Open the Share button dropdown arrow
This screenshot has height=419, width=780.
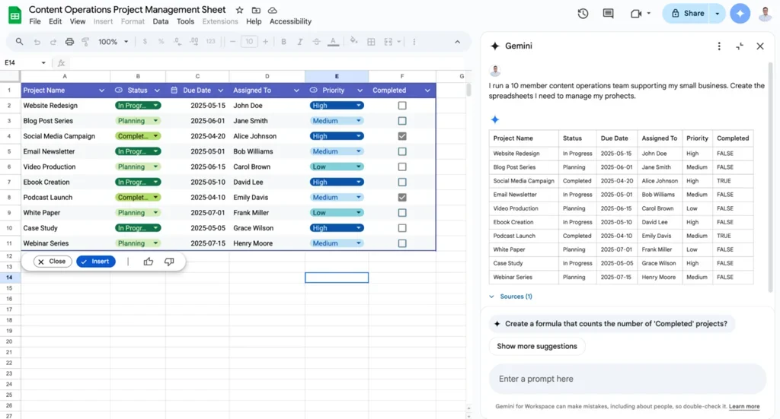tap(717, 14)
